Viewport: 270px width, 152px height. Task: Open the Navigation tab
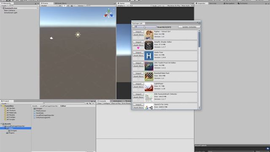coord(229,3)
